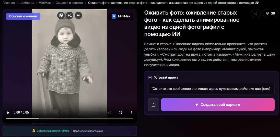Click the skip-next icon above video

[78, 16]
